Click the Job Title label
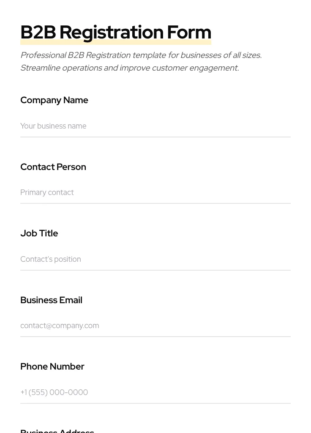311x433 pixels. (x=39, y=233)
